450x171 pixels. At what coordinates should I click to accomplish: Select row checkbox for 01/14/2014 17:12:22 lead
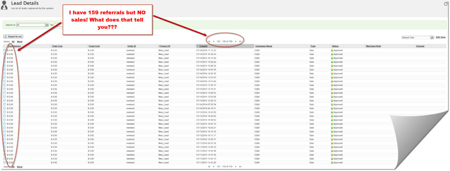coord(4,50)
